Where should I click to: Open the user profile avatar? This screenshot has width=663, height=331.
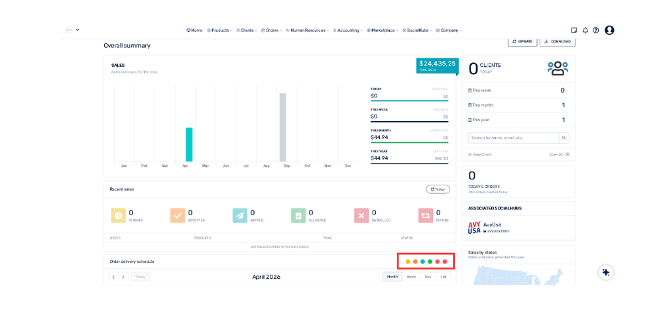pyautogui.click(x=609, y=30)
